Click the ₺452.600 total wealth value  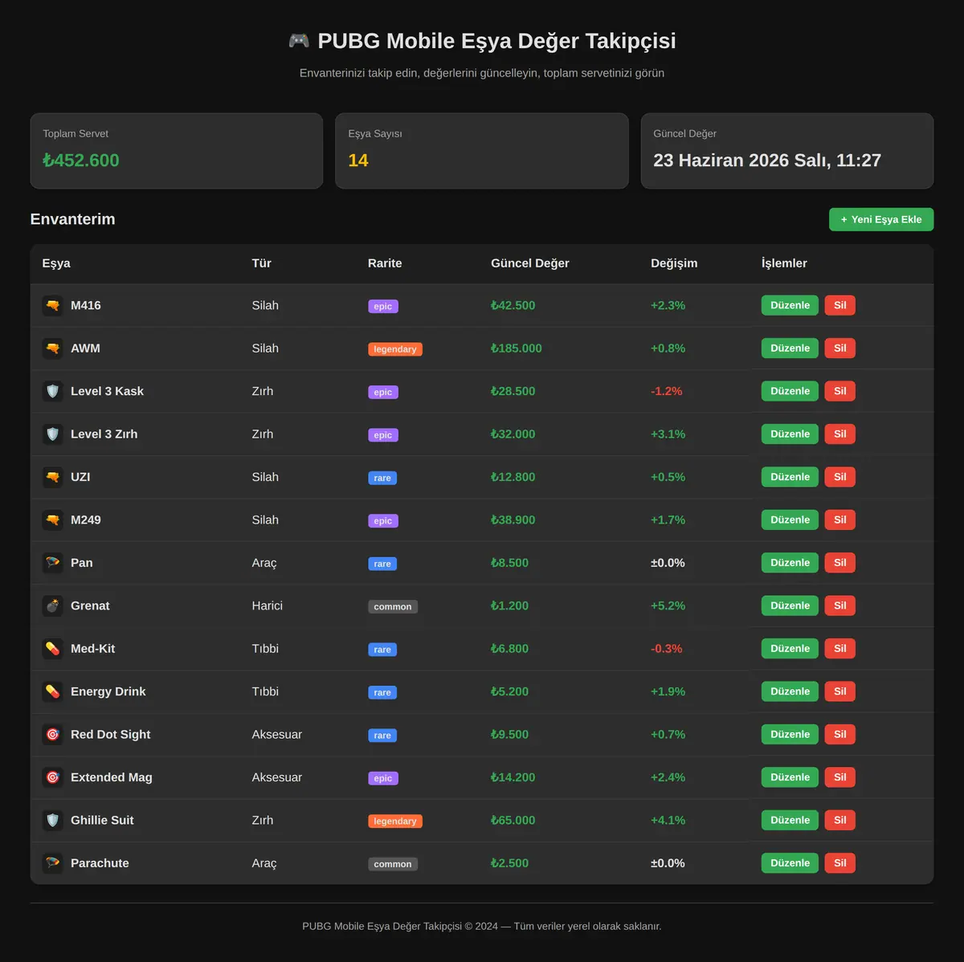tap(81, 161)
